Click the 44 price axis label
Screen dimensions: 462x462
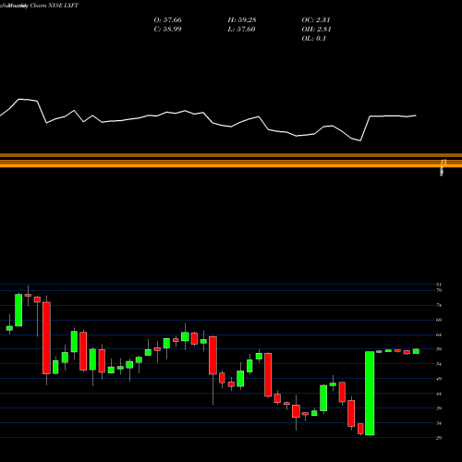click(439, 394)
